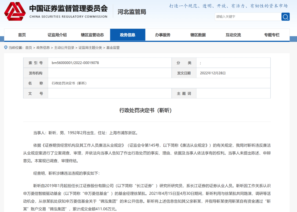Open the 首页 navigation tab

pyautogui.click(x=22, y=35)
